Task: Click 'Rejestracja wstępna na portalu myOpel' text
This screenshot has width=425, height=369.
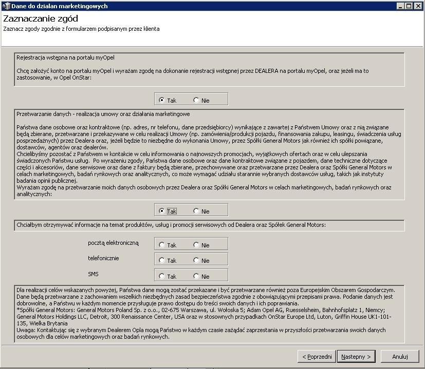Action: click(65, 57)
